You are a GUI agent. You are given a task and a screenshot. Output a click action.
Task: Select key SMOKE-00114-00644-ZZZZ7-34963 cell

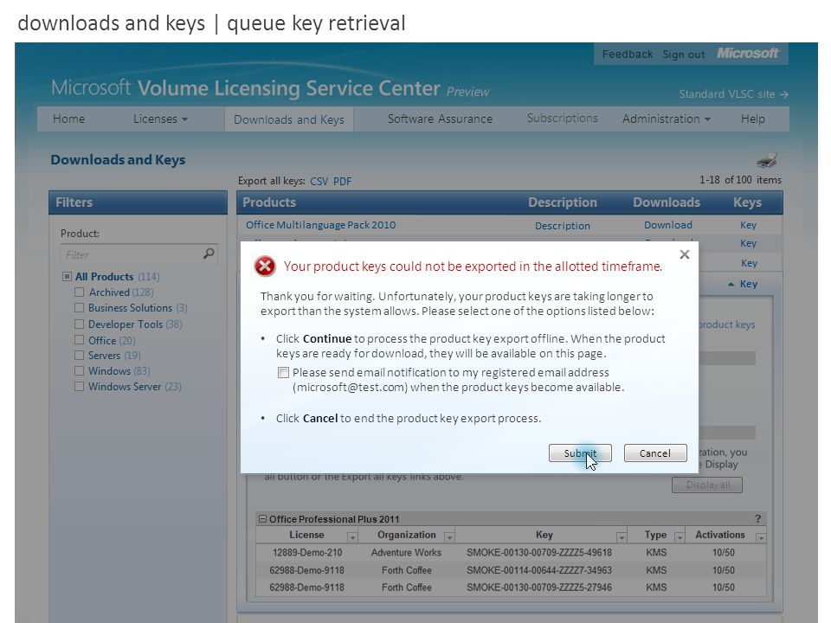click(539, 570)
